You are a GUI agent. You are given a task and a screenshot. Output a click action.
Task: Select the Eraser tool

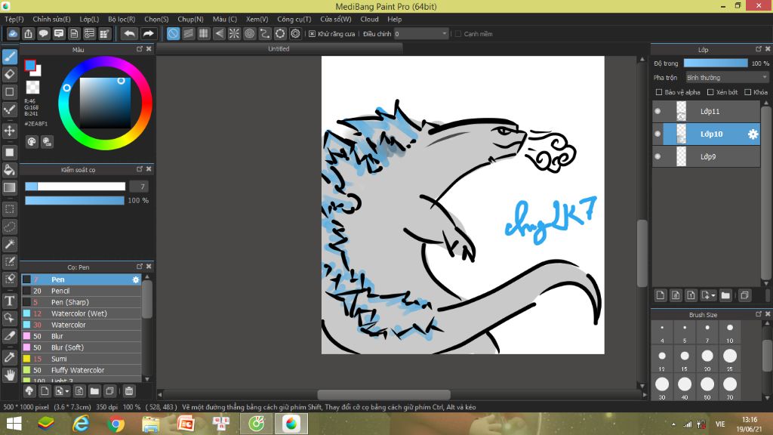click(x=10, y=75)
